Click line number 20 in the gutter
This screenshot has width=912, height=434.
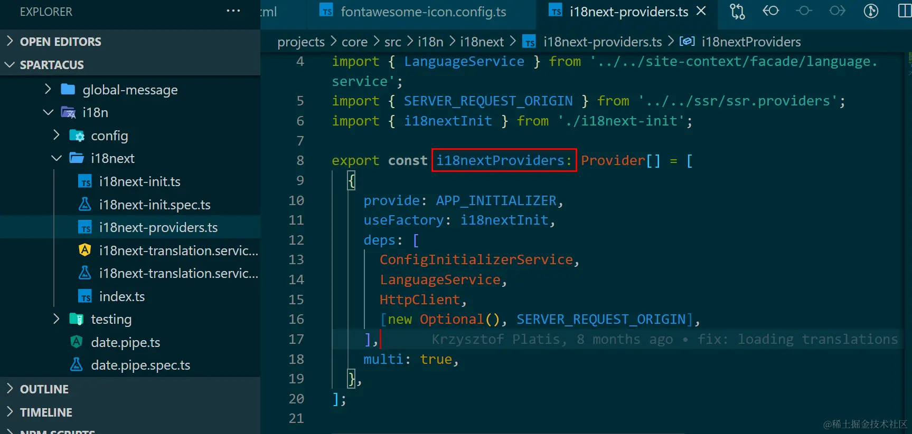click(x=296, y=399)
